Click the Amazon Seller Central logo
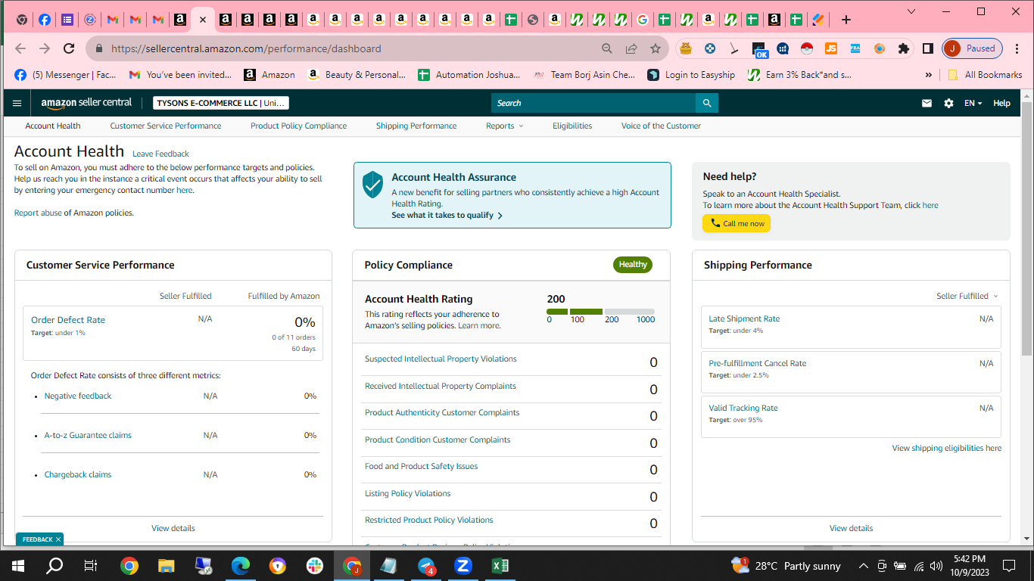 (86, 103)
